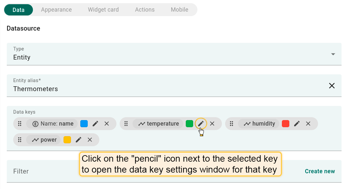Expand the Type dropdown arrow
The height and width of the screenshot is (189, 348).
click(333, 54)
